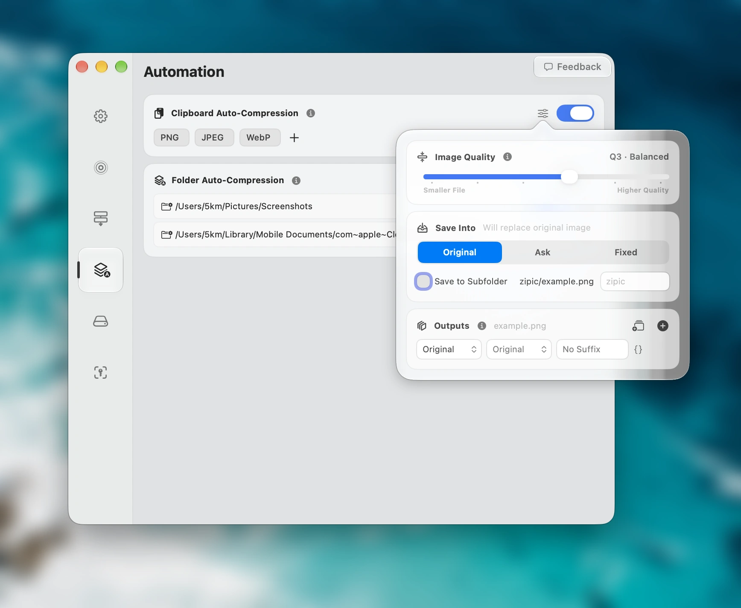Click the Screenshots folder icon
741x608 pixels.
tap(166, 206)
